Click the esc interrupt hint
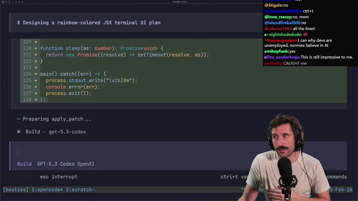This screenshot has height=201, width=358. point(59,177)
